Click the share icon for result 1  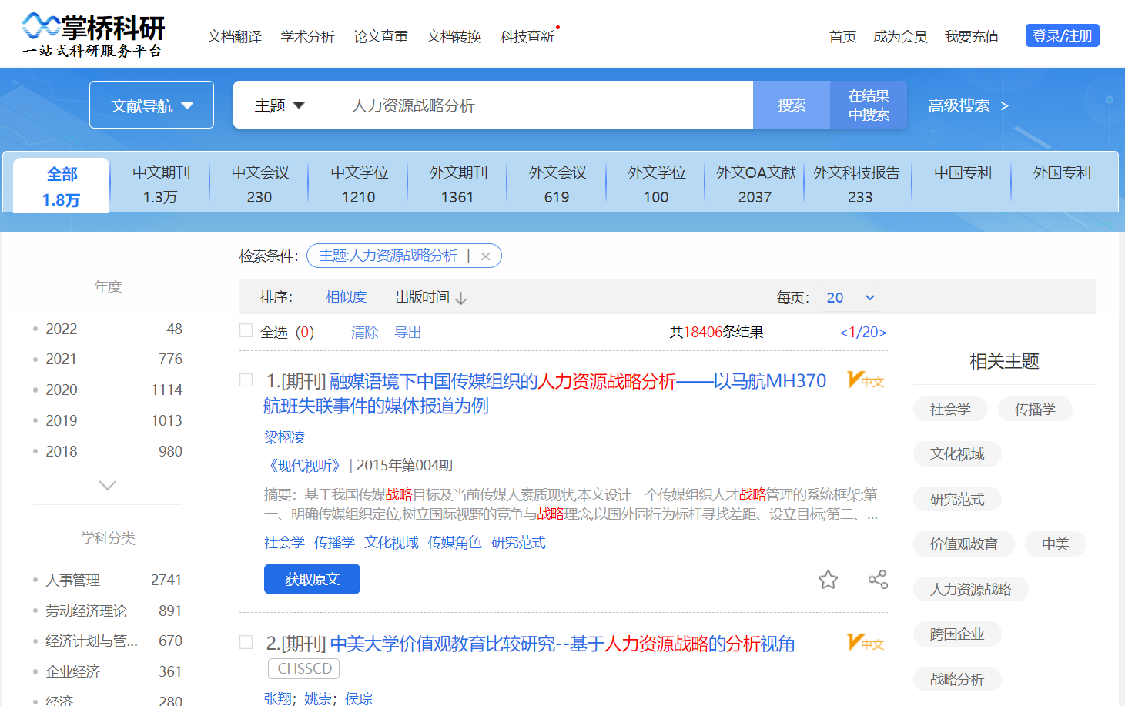click(878, 579)
